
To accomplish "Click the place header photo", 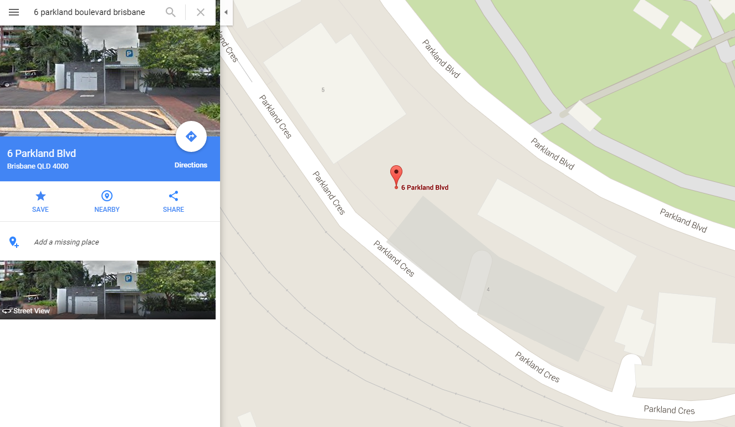I will click(x=110, y=80).
